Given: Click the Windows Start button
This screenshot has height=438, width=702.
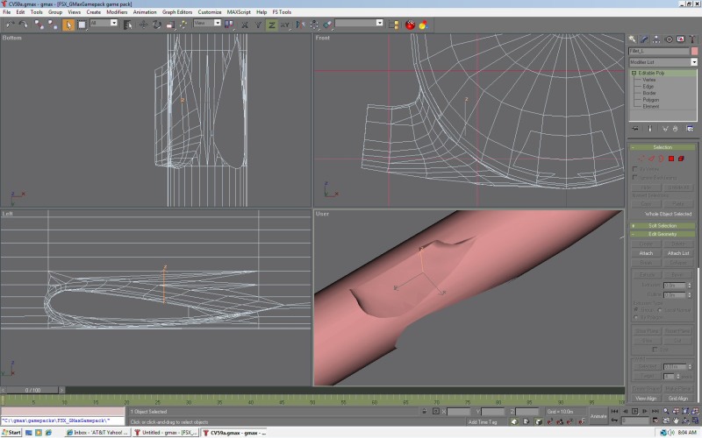Looking at the screenshot, I should pyautogui.click(x=11, y=433).
